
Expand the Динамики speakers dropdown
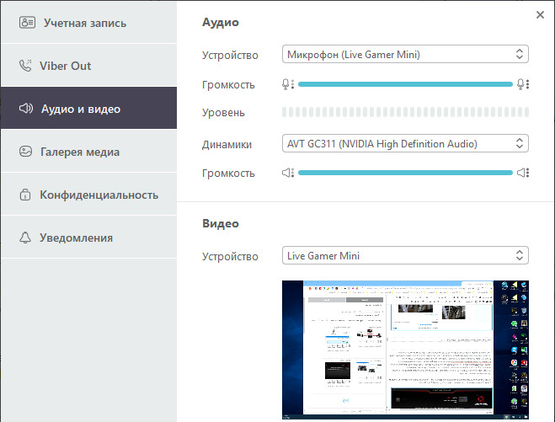[x=405, y=143]
